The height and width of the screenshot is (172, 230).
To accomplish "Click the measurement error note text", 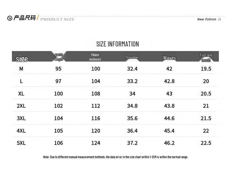I will pos(115,157).
